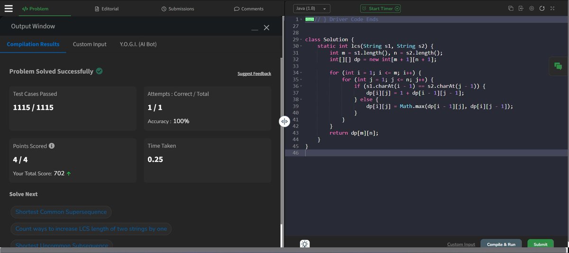The image size is (569, 253).
Task: Click the 'return dp[m][n];' code line
Action: tap(354, 133)
